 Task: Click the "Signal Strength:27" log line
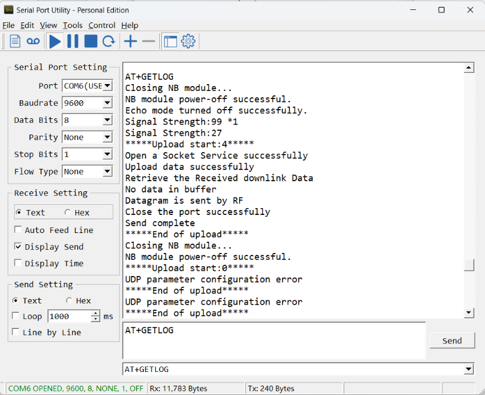point(174,133)
